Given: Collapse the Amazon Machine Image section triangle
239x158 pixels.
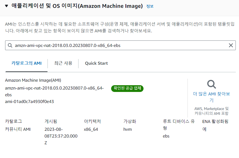Looking at the screenshot, I should tap(6, 6).
